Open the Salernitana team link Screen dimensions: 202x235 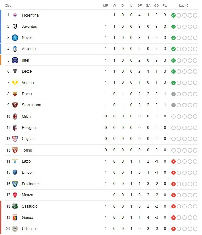click(x=31, y=105)
